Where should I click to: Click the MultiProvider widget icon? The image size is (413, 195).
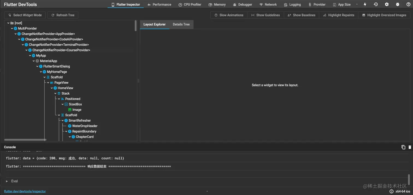(16, 28)
